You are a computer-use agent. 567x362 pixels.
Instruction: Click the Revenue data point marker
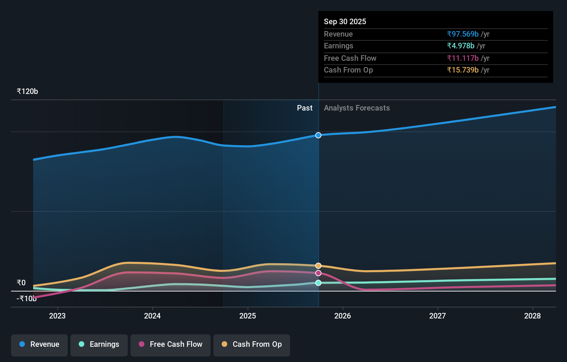(x=318, y=135)
